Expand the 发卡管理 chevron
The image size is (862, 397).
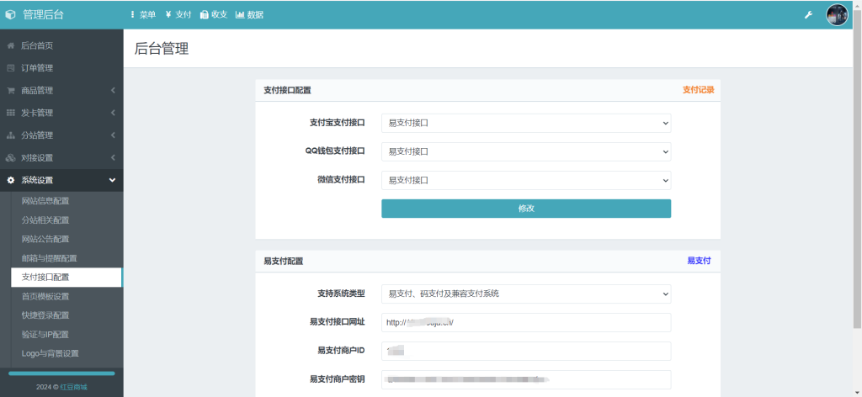[x=113, y=113]
